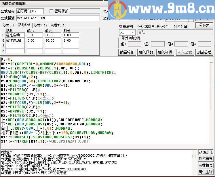Click parameter 7 empty name field
Image resolution: width=215 pixels, height=177 pixels.
(x=15, y=46)
